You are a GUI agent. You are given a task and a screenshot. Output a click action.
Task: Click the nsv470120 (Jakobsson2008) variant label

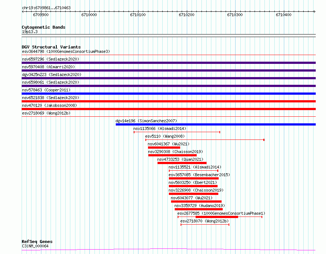pyautogui.click(x=49, y=105)
